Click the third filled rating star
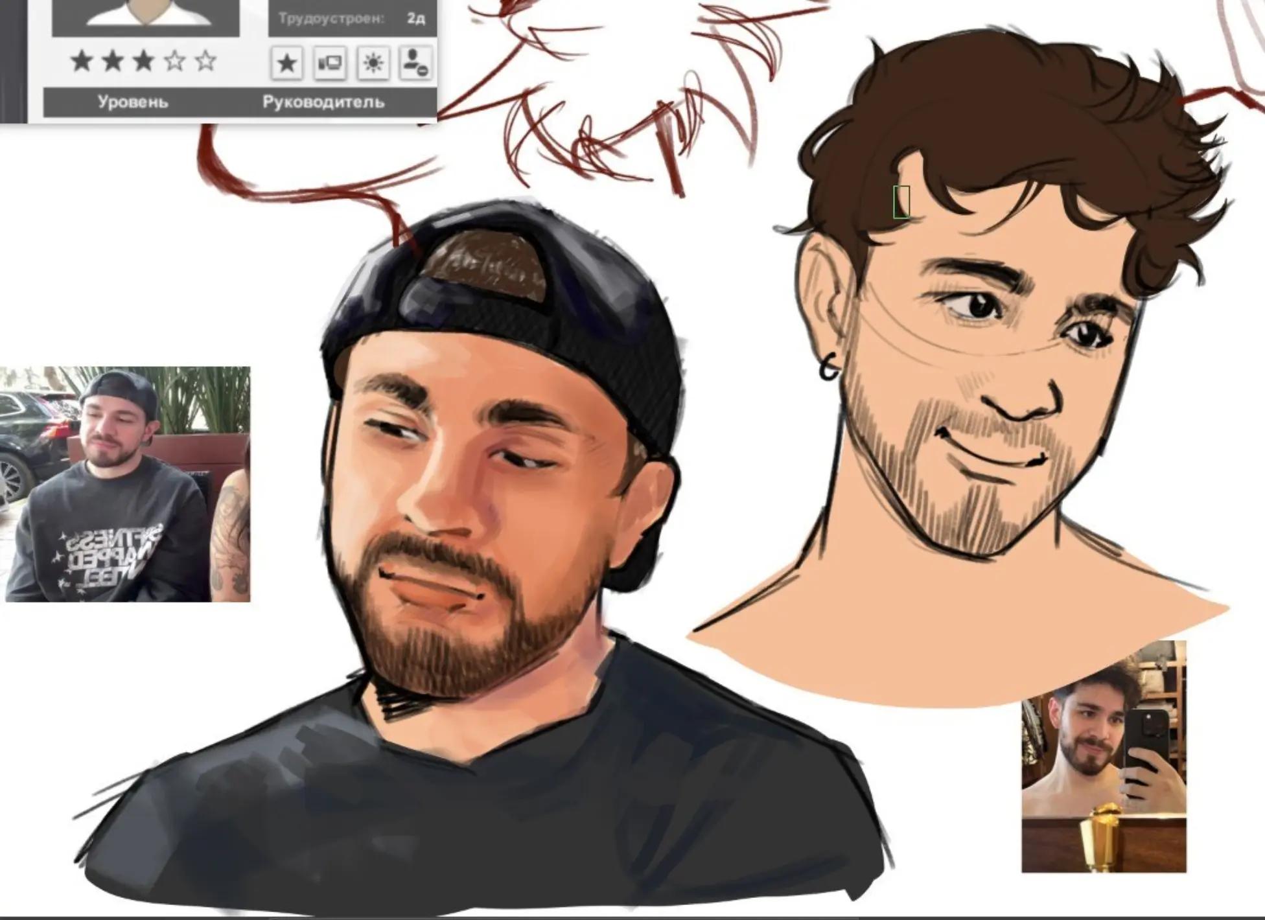1265x920 pixels. (x=143, y=61)
